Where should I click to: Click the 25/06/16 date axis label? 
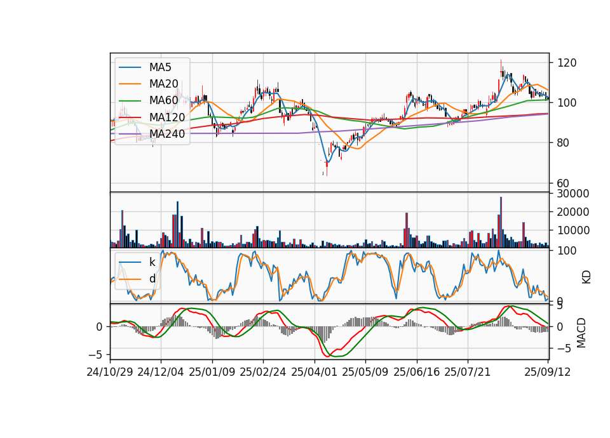417,372
